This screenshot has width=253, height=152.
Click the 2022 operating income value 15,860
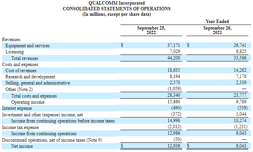point(174,102)
